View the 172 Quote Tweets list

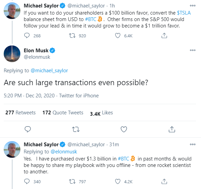click(63, 113)
